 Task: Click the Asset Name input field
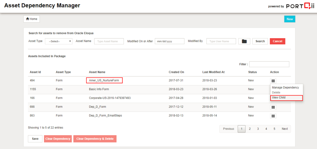point(109,41)
